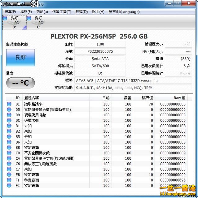Click the status orb in the E8 row

[9, 174]
